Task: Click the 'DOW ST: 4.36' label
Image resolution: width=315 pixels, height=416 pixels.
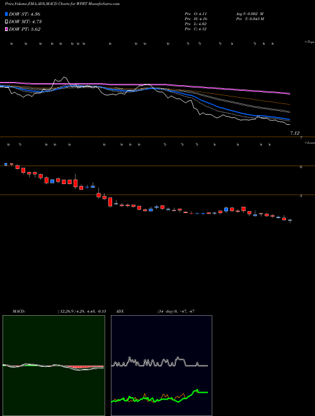Action: (25, 14)
